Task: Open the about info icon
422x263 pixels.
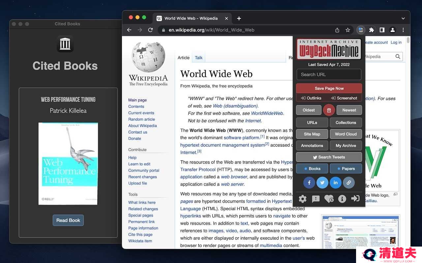Action: (342, 199)
